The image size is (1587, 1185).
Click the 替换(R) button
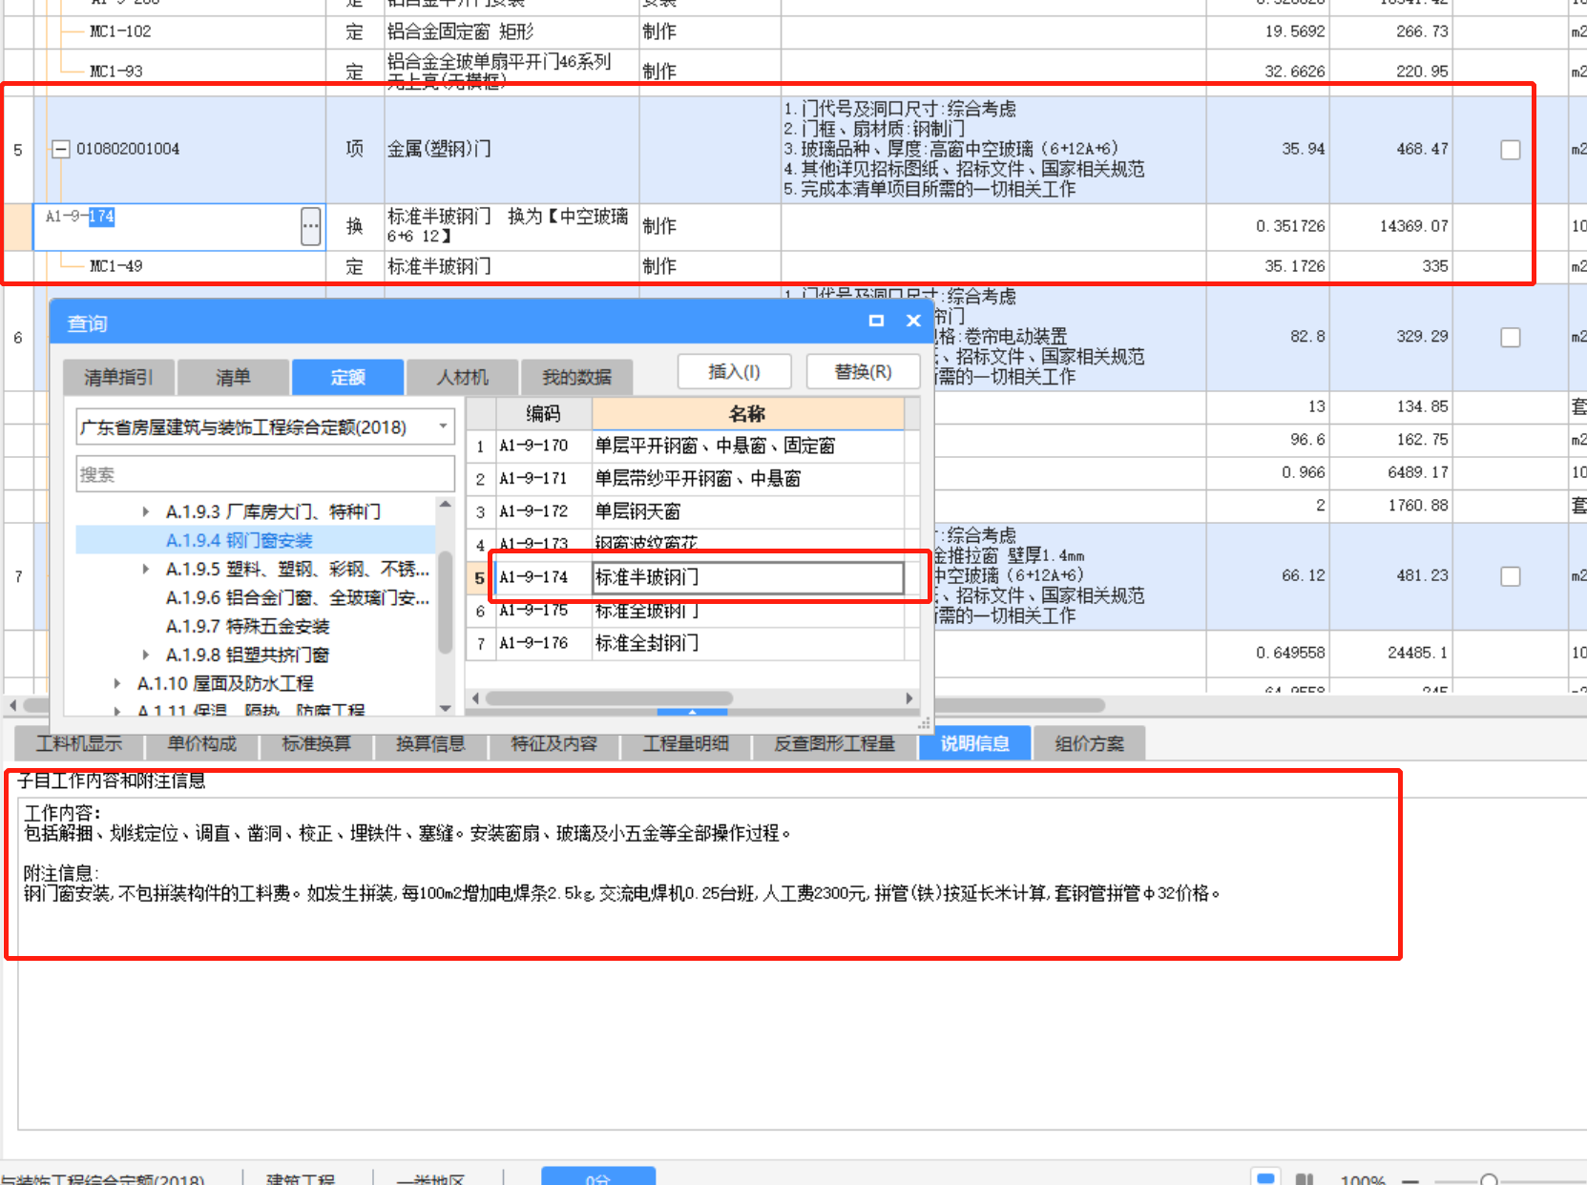(863, 371)
